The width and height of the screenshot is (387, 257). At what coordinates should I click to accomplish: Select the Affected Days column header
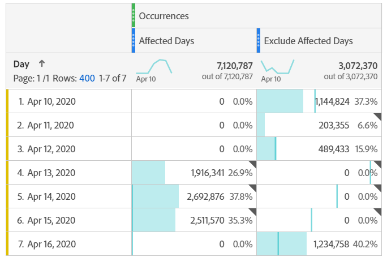(167, 41)
